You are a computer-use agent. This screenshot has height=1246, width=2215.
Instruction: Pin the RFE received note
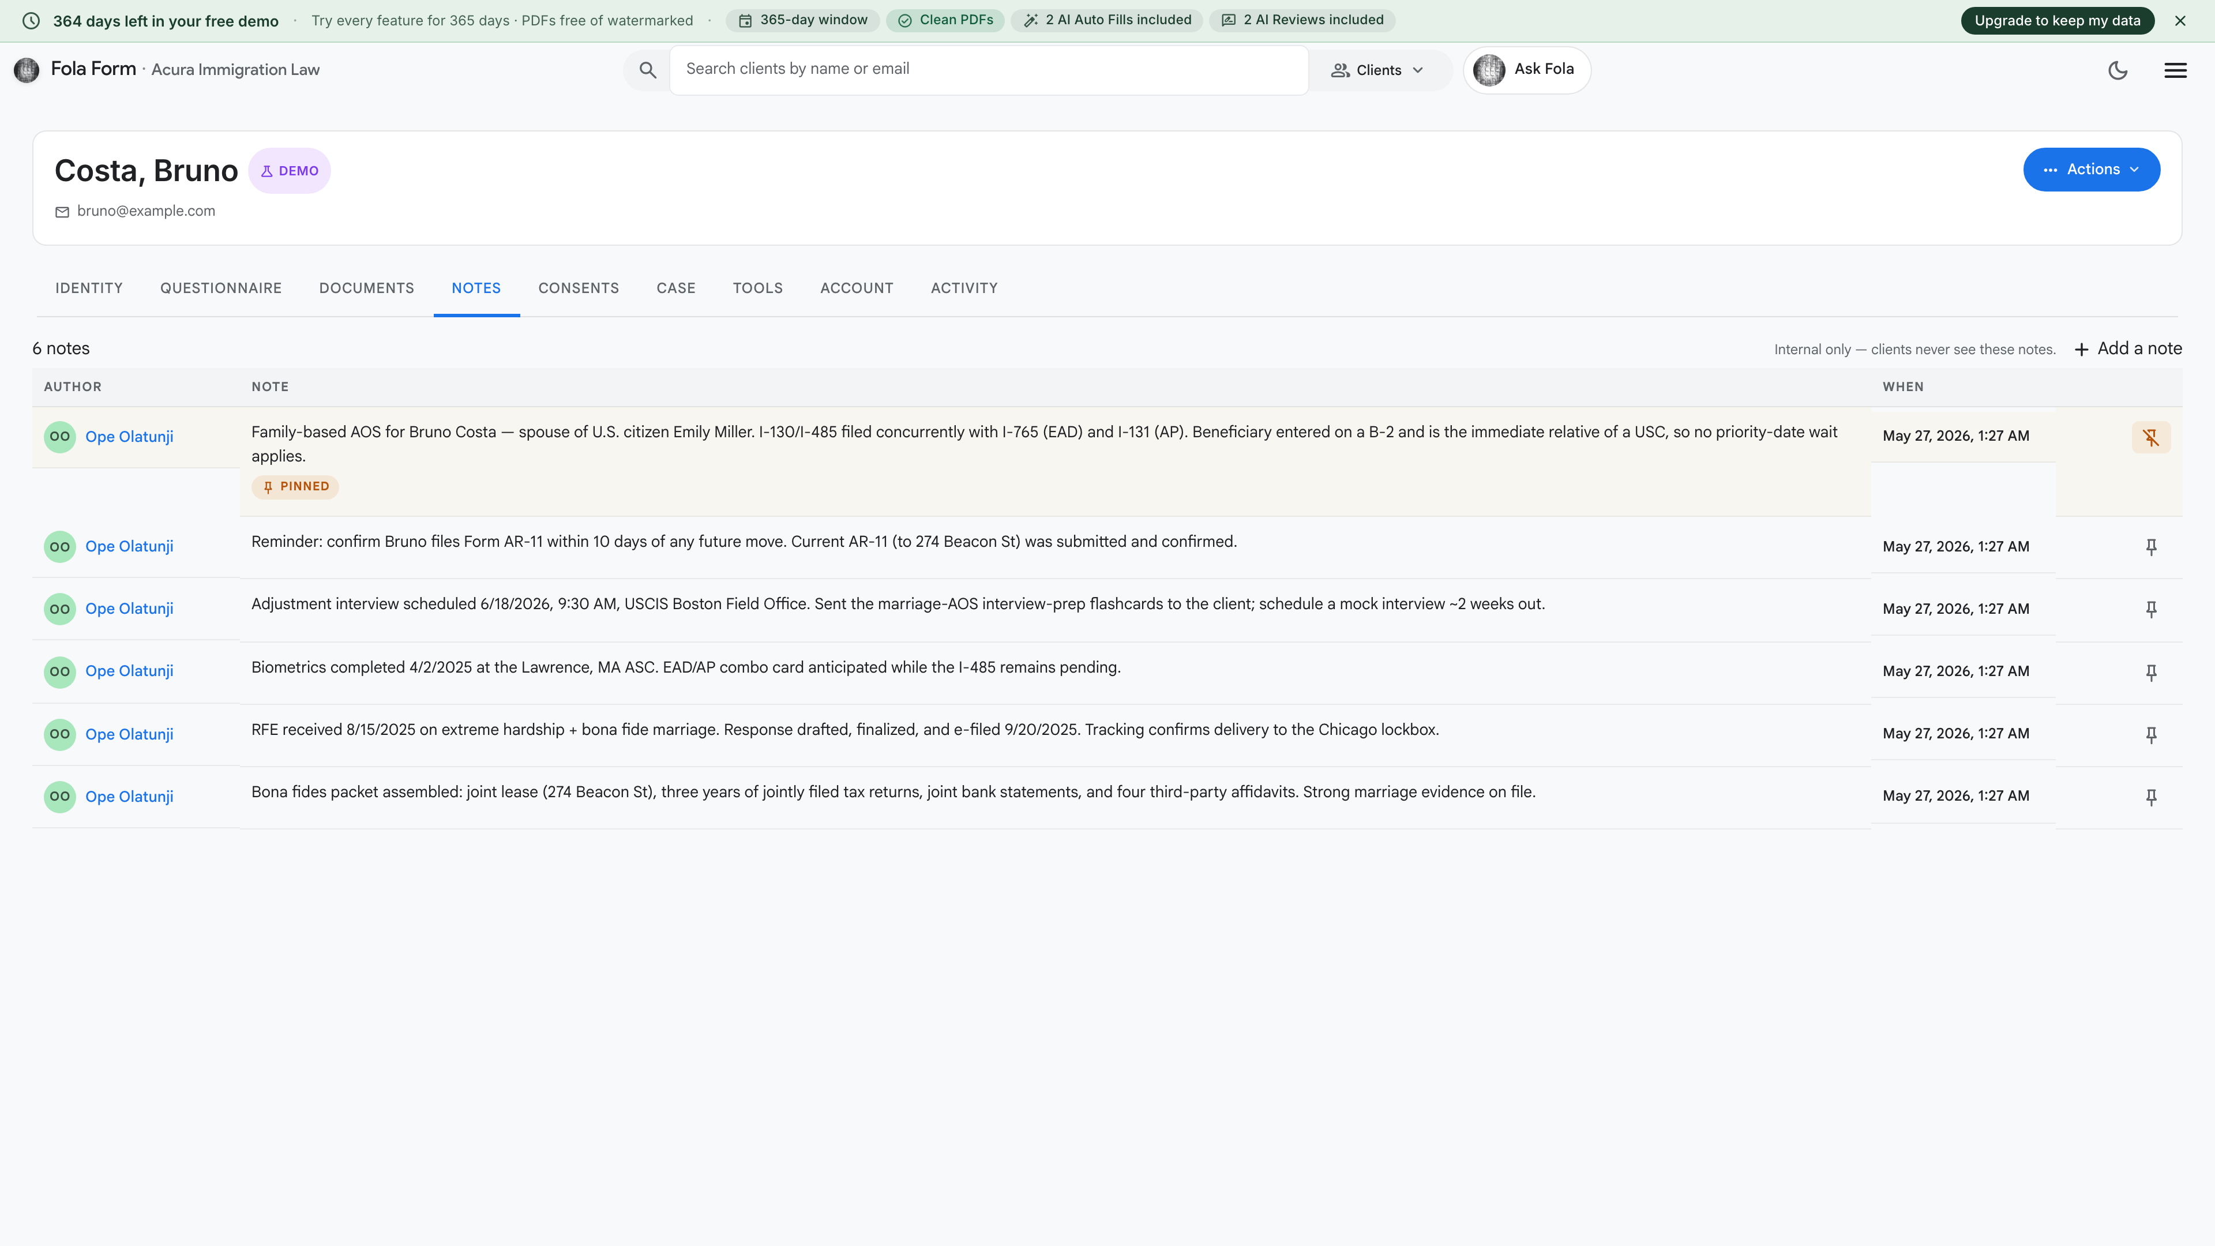click(2150, 734)
